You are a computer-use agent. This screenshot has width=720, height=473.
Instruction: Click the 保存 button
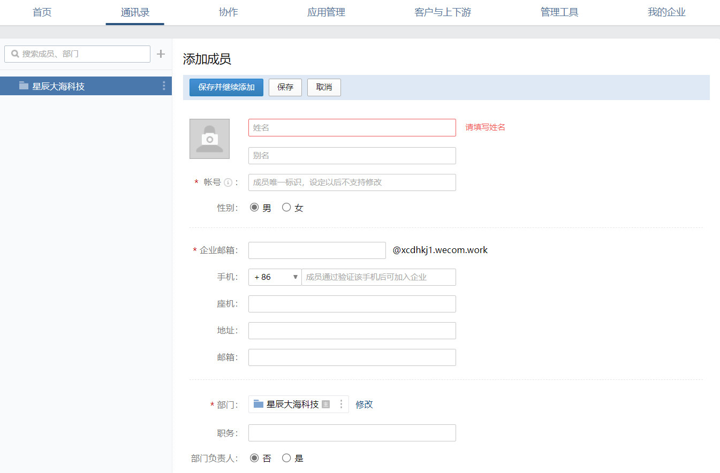(x=285, y=87)
